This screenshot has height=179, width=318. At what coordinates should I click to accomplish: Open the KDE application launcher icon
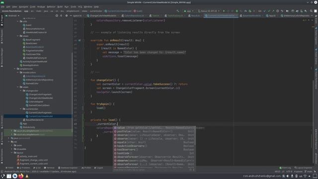tap(3, 176)
